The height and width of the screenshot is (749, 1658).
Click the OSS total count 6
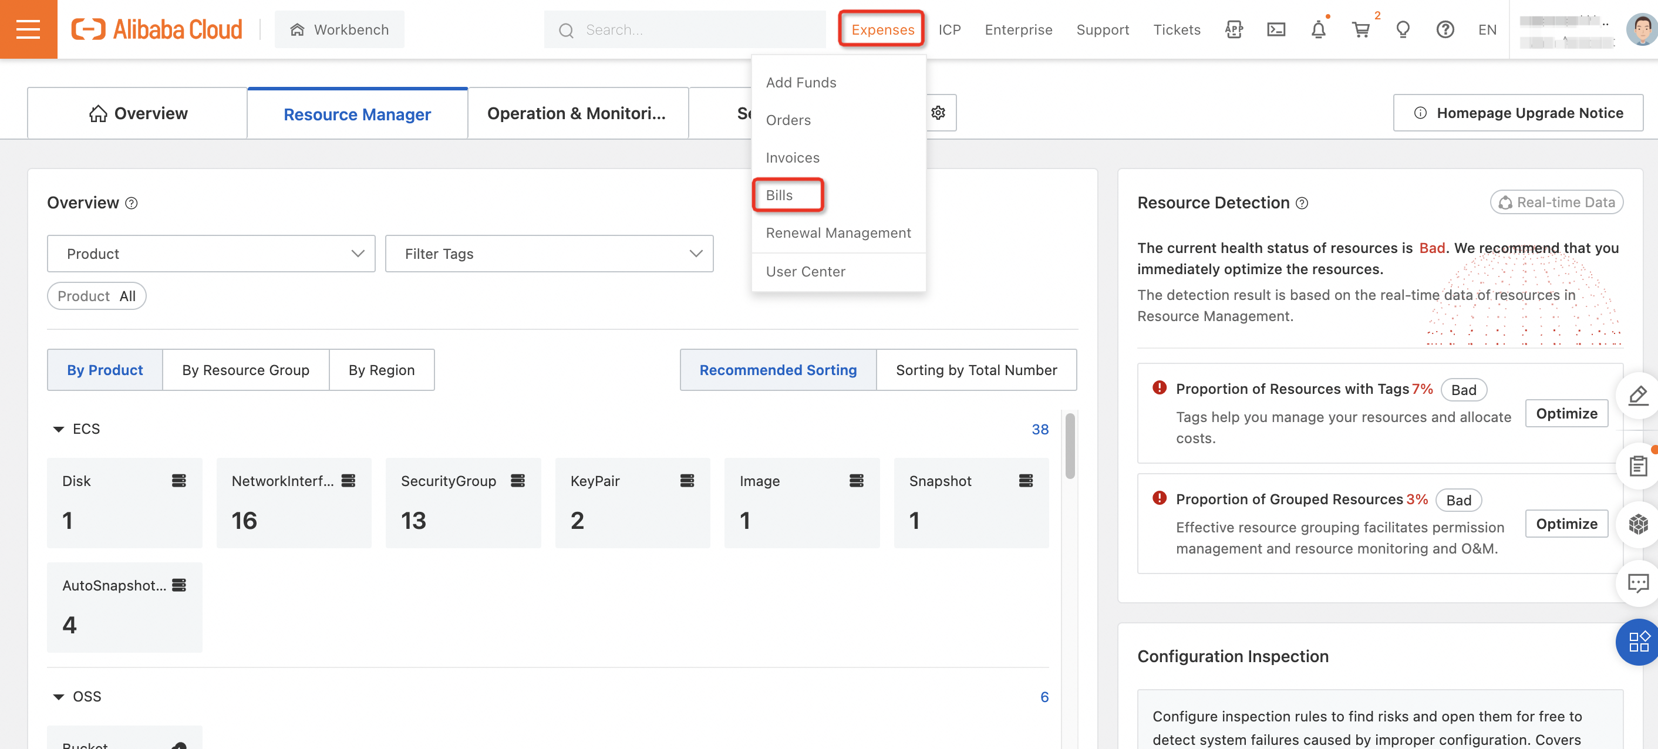(x=1044, y=697)
